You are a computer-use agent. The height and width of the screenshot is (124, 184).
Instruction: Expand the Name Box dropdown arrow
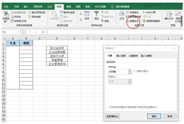[19, 32]
